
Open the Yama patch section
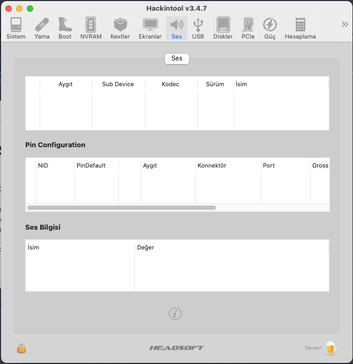42,28
